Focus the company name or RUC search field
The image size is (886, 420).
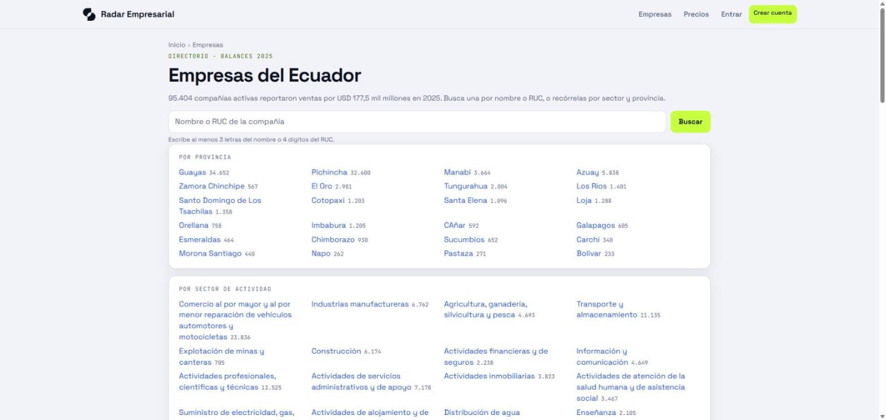point(417,122)
